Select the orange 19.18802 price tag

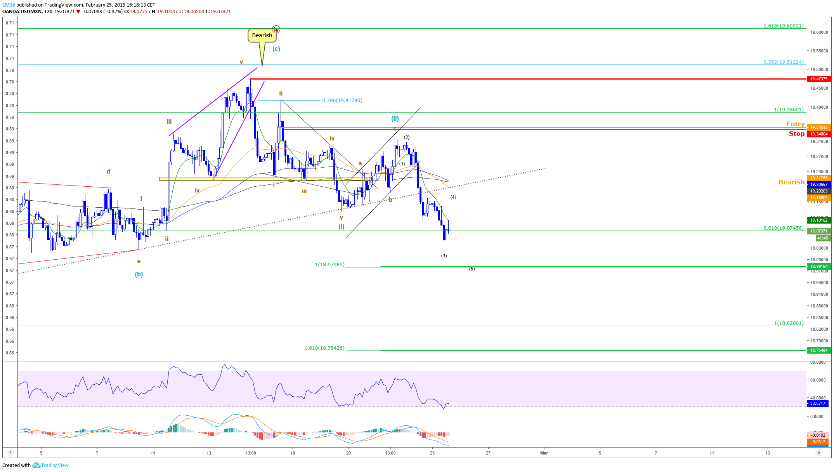(x=819, y=198)
